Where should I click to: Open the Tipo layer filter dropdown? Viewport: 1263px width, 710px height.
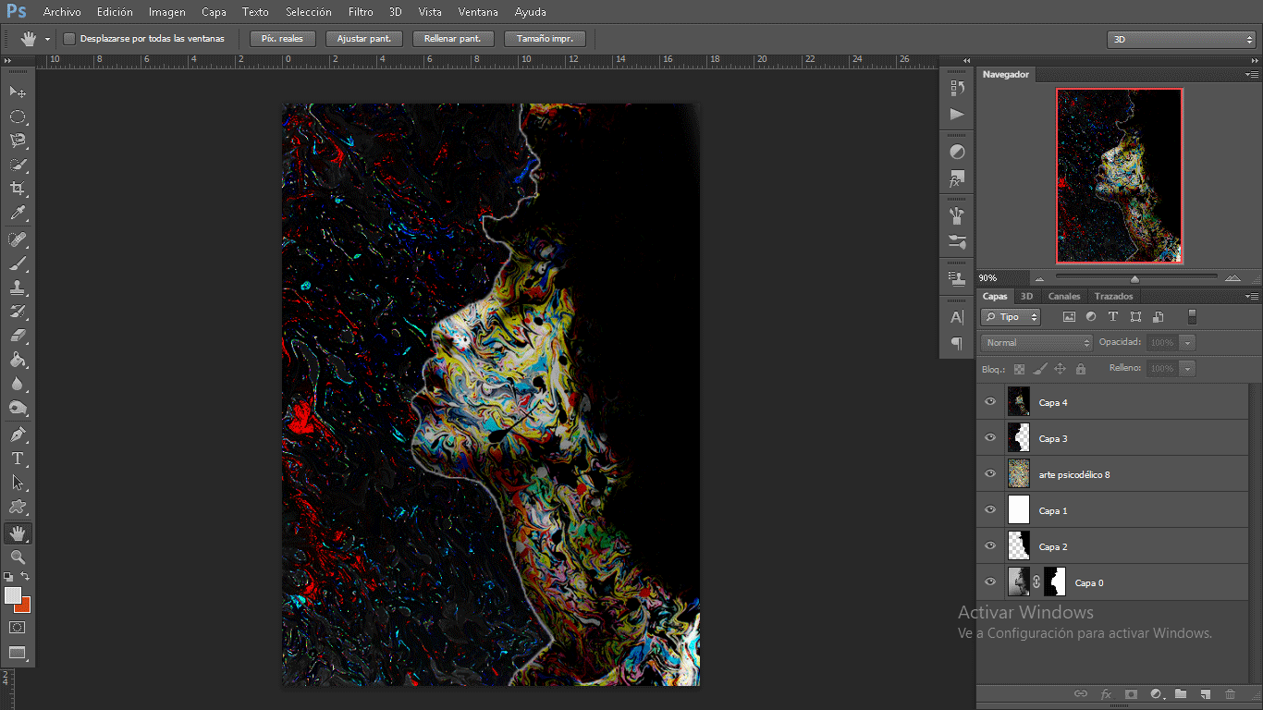click(x=1011, y=317)
